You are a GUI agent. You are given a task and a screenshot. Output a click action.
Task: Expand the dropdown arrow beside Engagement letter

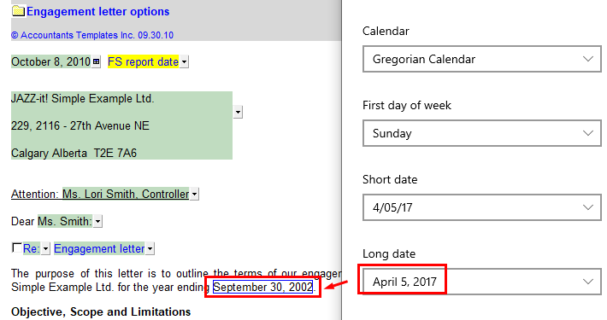(x=150, y=248)
